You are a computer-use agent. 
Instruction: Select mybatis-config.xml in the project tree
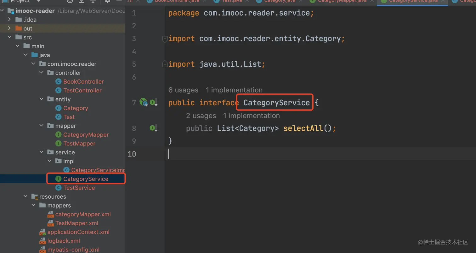[x=73, y=250]
